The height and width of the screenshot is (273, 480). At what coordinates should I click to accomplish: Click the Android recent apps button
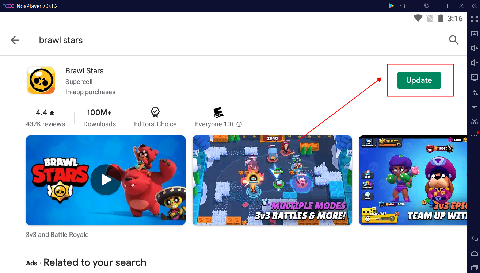(474, 268)
